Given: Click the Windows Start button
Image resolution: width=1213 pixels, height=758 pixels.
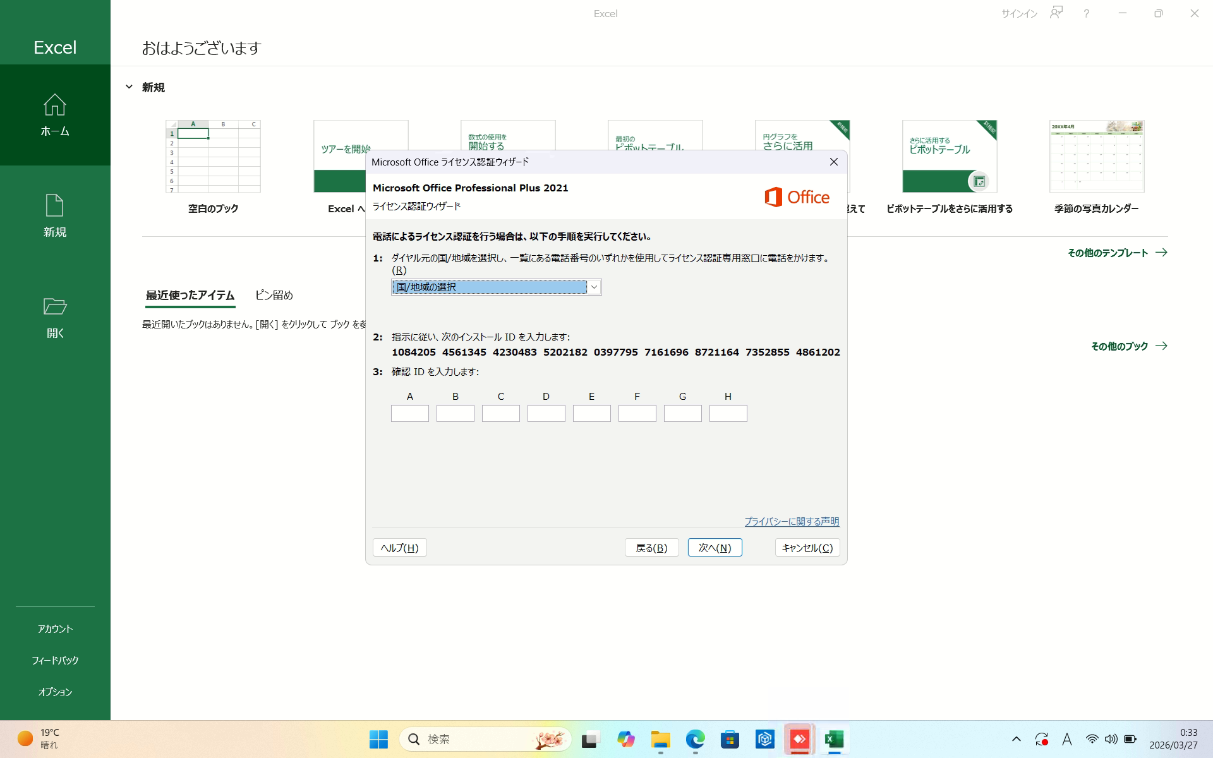Looking at the screenshot, I should click(x=378, y=739).
